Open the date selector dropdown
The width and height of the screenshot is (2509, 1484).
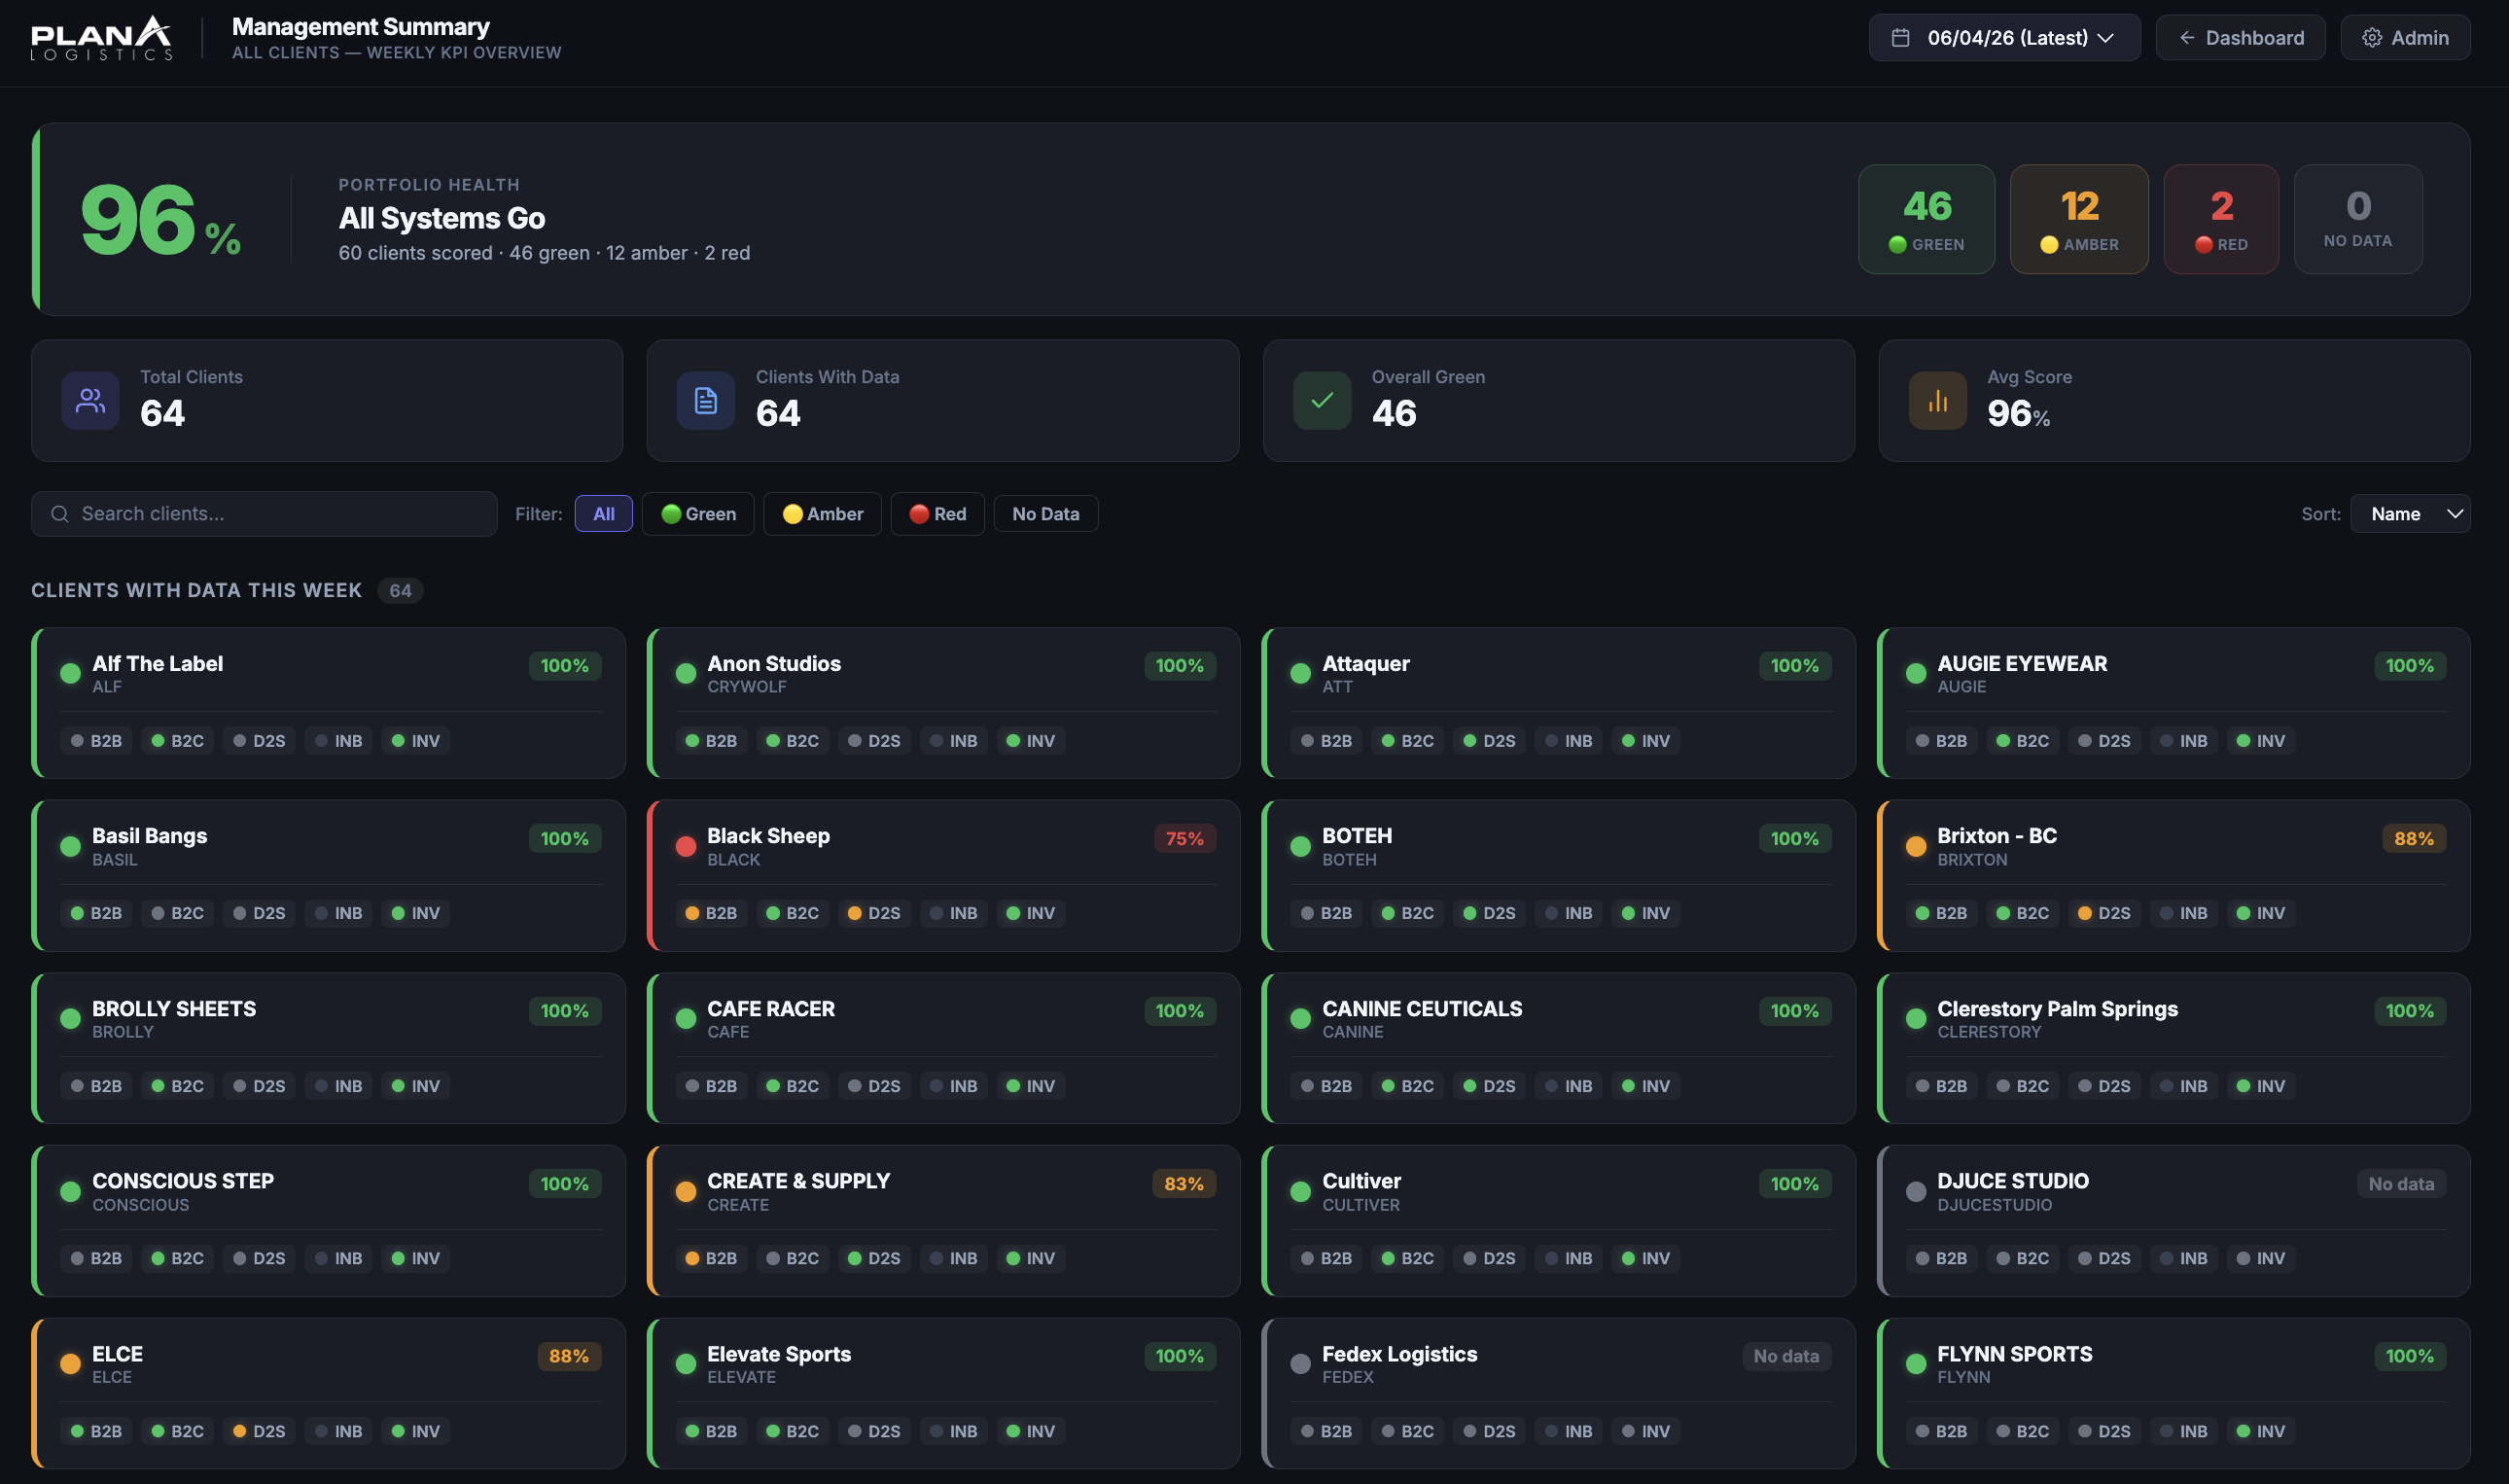point(2005,38)
